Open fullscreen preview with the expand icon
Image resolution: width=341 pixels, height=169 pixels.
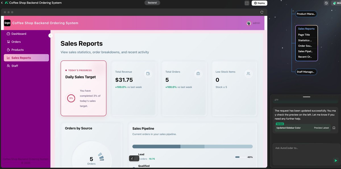pyautogui.click(x=247, y=3)
